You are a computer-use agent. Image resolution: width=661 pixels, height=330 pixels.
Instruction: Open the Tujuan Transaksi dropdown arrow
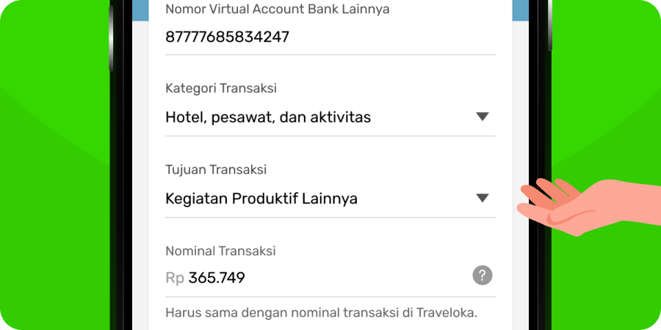[x=482, y=198]
